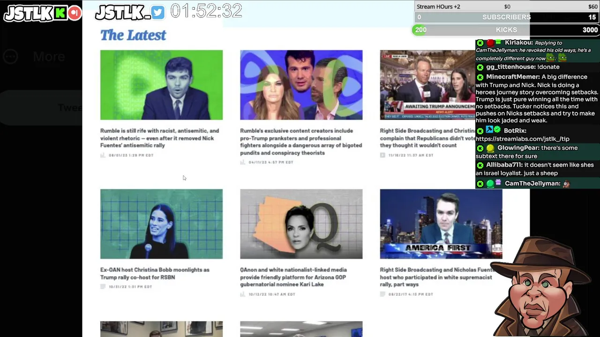600x337 pixels.
Task: Click the Kicks goal progress bar
Action: 506,30
